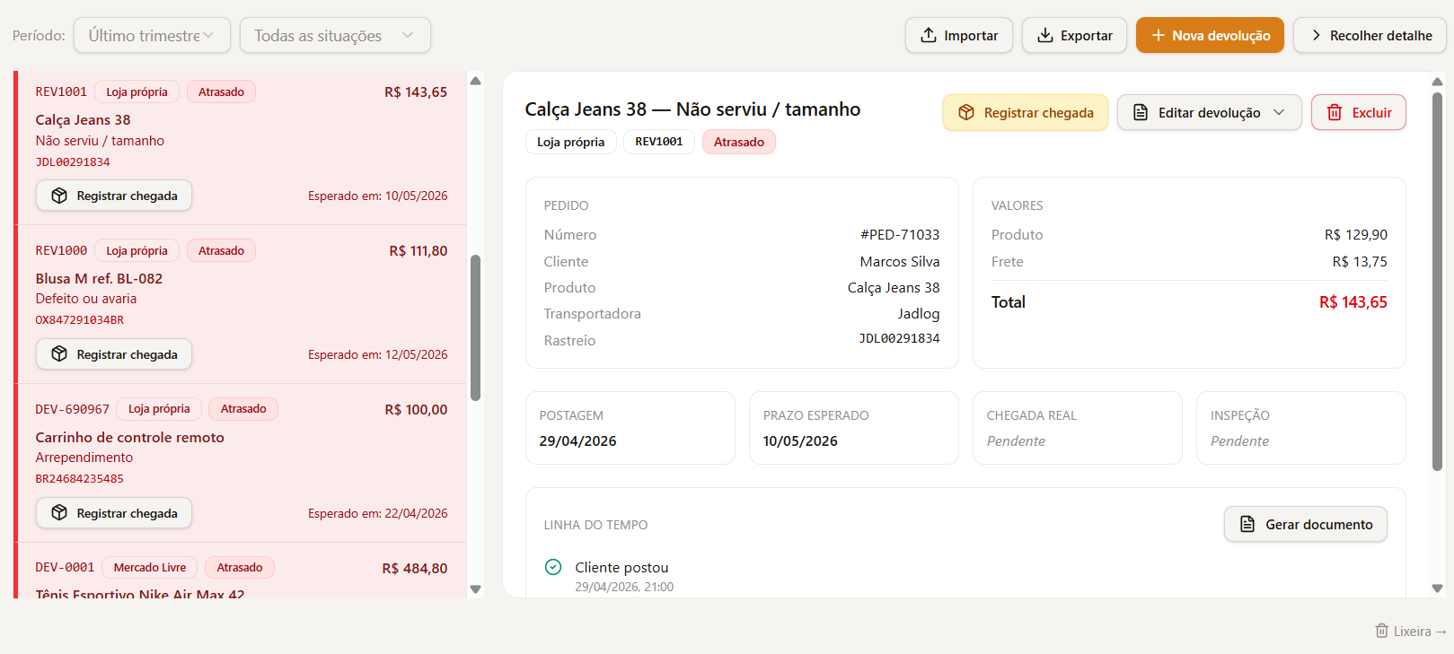Click the Loja própria tag in the detail header

[571, 142]
